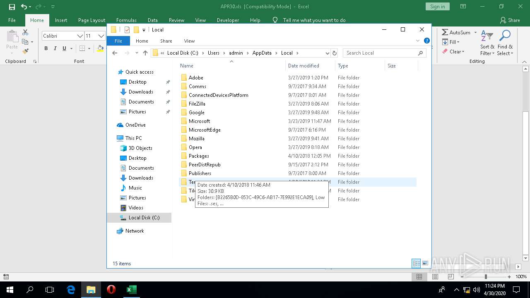This screenshot has width=530, height=298.
Task: Click AppData in the address breadcrumb
Action: (x=262, y=53)
